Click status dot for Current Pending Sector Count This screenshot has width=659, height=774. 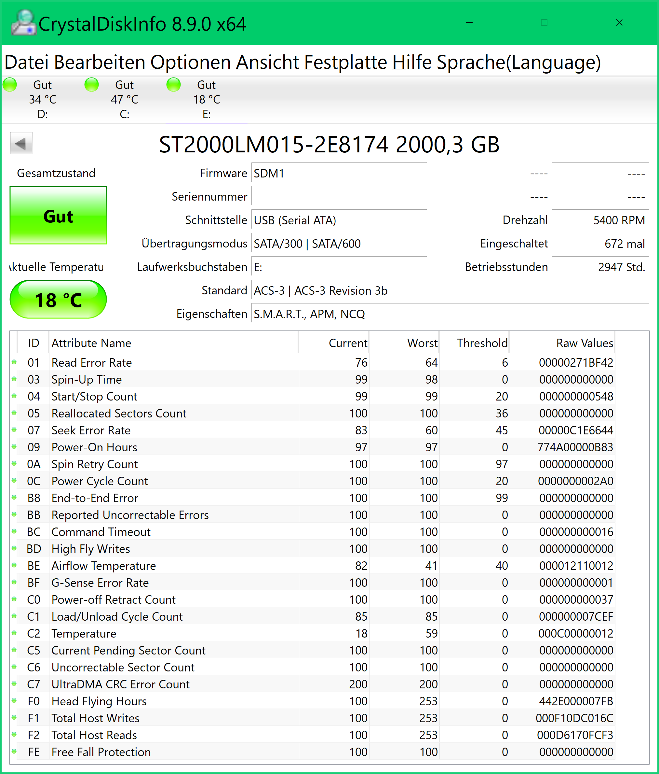tap(14, 650)
